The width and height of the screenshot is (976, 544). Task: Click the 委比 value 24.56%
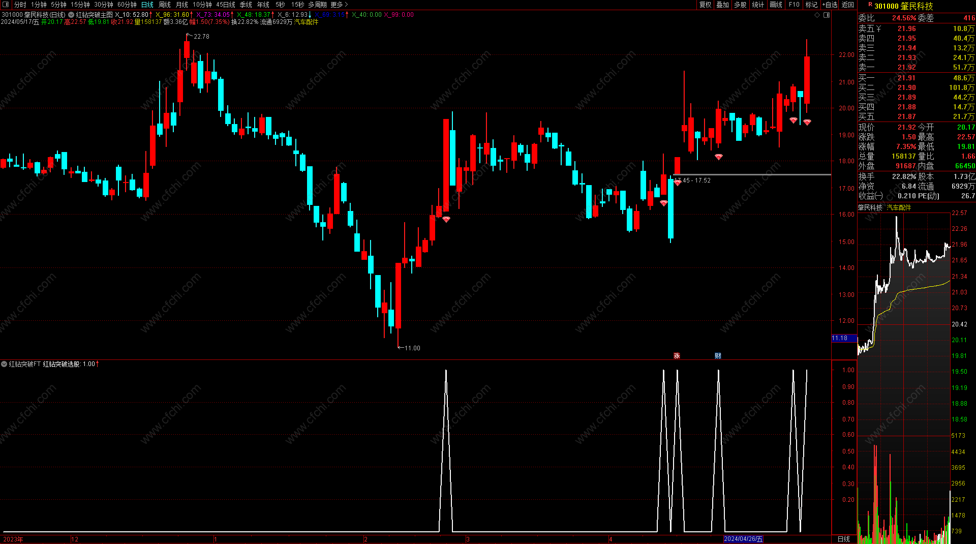[x=904, y=18]
